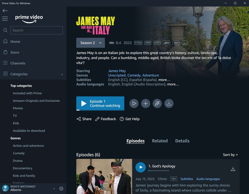The image size is (249, 194).
Task: Select the Documentary genre
Action: coord(23,168)
